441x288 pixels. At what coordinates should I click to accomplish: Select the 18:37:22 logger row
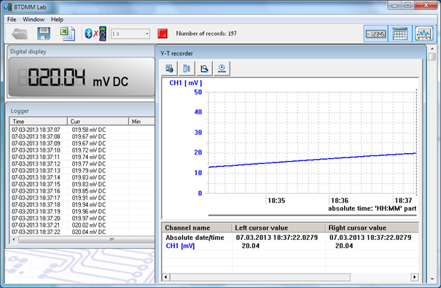click(x=82, y=232)
